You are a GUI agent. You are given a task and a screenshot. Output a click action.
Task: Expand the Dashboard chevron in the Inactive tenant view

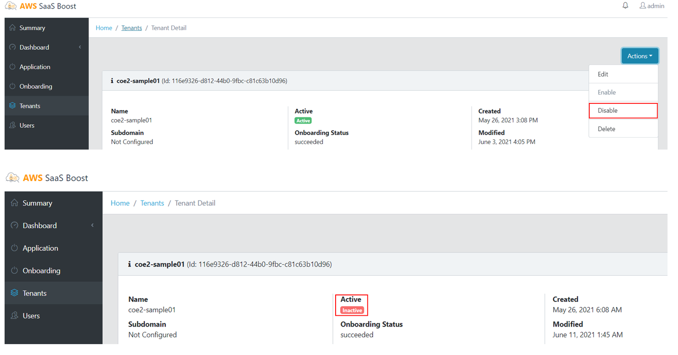(92, 225)
